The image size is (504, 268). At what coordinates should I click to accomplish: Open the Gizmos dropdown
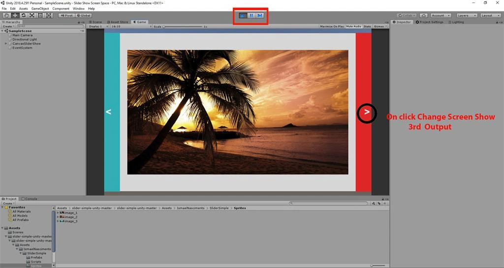point(380,27)
